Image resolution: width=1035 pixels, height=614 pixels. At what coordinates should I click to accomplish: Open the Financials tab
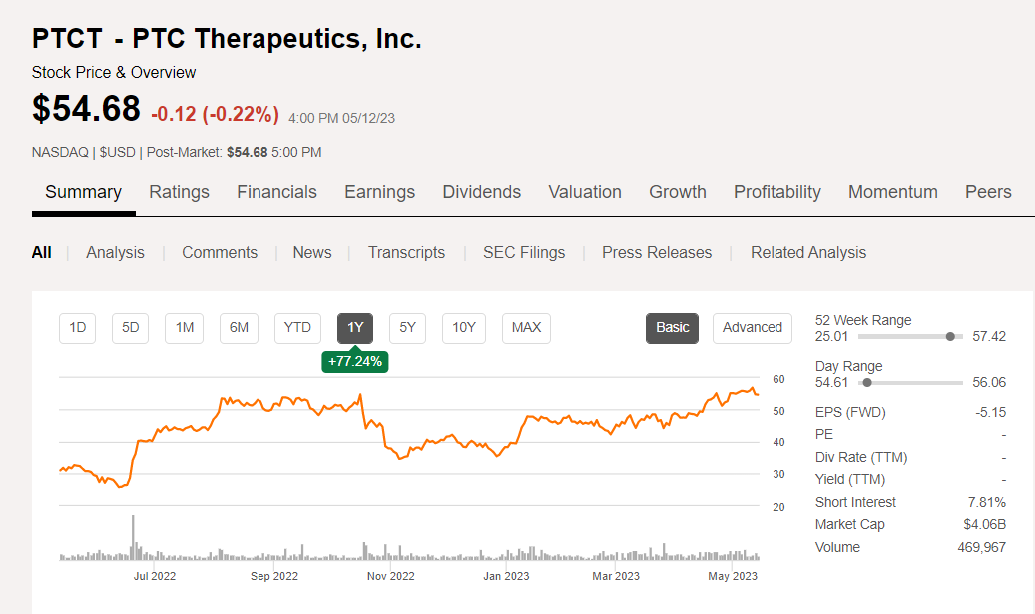[x=276, y=192]
